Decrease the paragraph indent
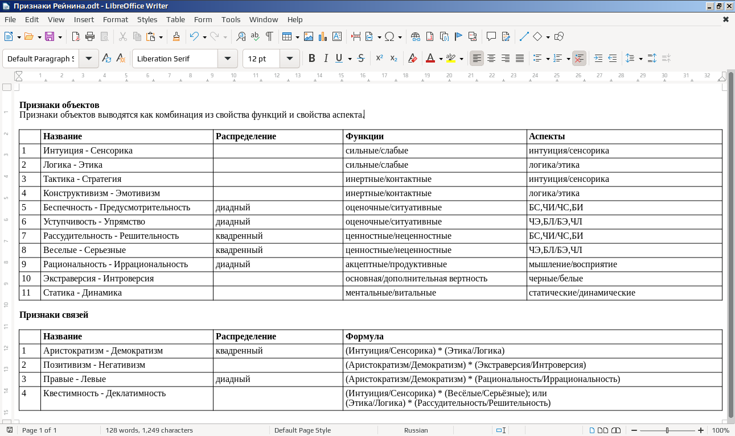Screen dimensions: 735x436 coord(613,59)
